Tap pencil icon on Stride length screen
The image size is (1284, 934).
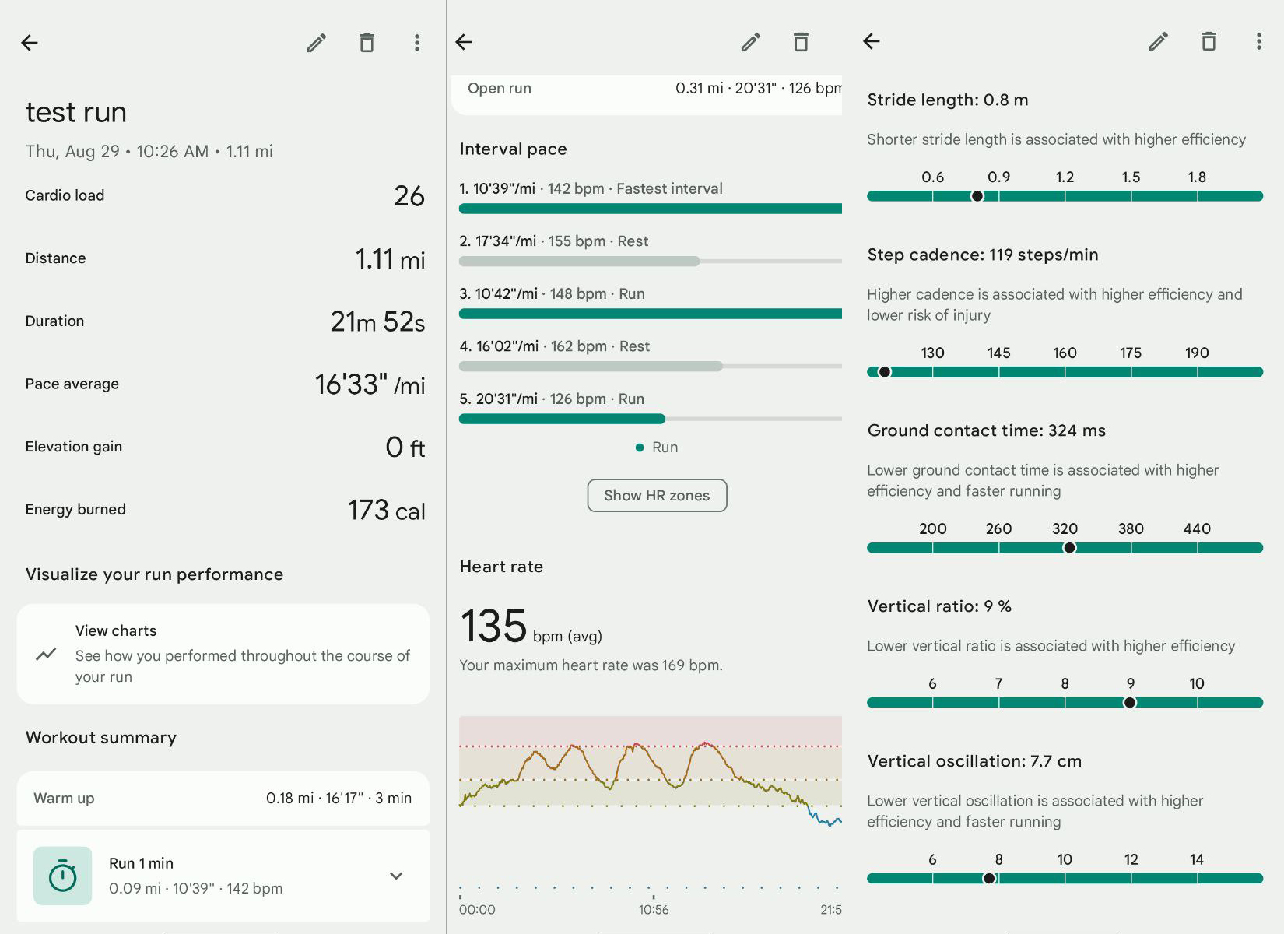[1159, 41]
